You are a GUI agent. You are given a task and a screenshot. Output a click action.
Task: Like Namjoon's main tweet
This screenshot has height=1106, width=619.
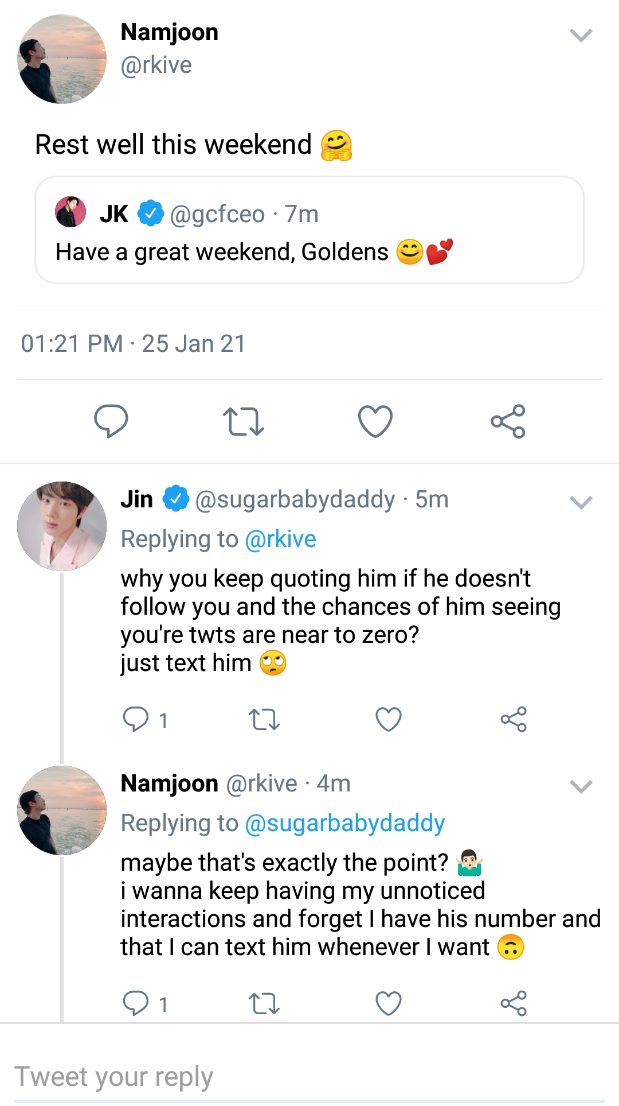tap(375, 421)
